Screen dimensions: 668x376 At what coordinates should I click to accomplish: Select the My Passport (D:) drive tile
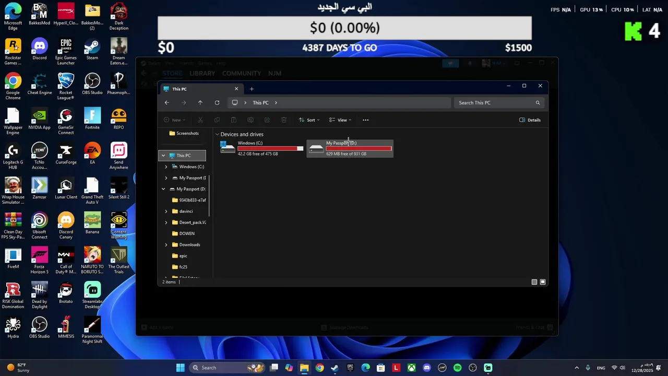(x=350, y=148)
